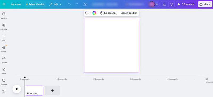Play presentation from 5.0 seconds button
Viewport: 213px width, 97px height.
186,4
